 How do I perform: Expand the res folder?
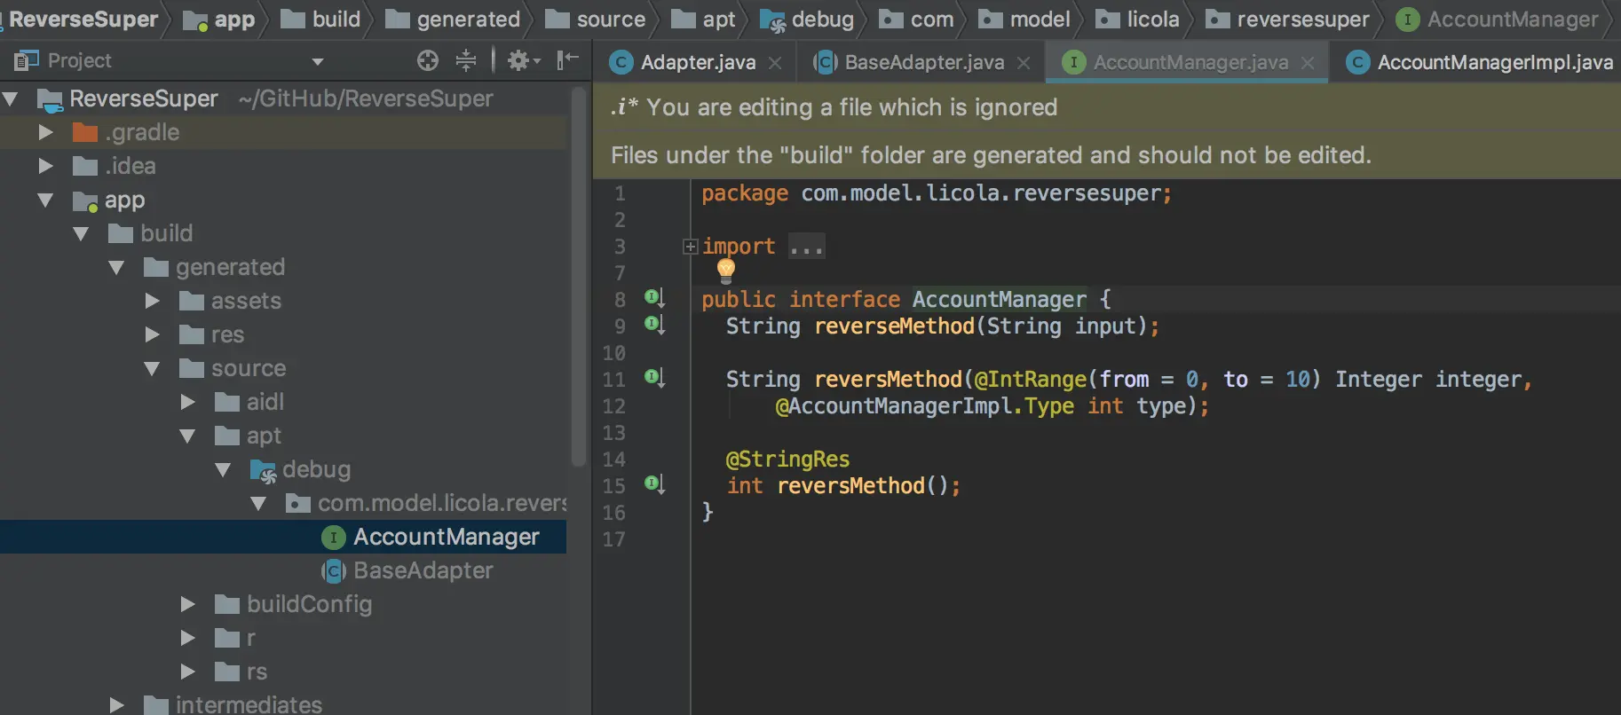pyautogui.click(x=153, y=334)
